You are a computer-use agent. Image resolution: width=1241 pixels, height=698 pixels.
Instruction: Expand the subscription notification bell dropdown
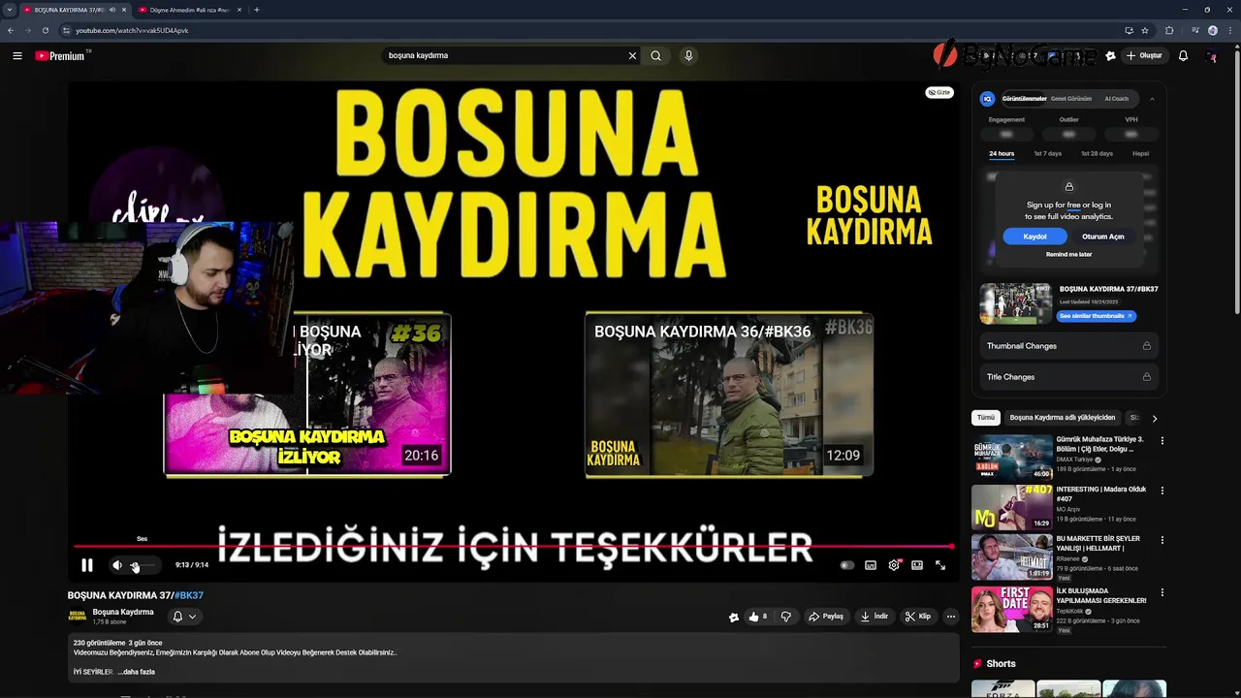coord(184,617)
